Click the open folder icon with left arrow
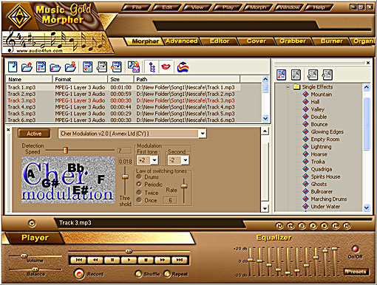Image resolution: width=377 pixels, height=285 pixels. (55, 67)
